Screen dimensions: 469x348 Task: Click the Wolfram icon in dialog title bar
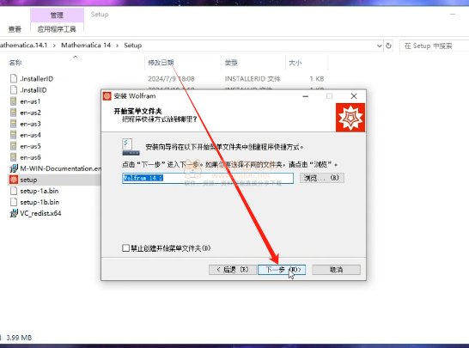click(x=107, y=96)
